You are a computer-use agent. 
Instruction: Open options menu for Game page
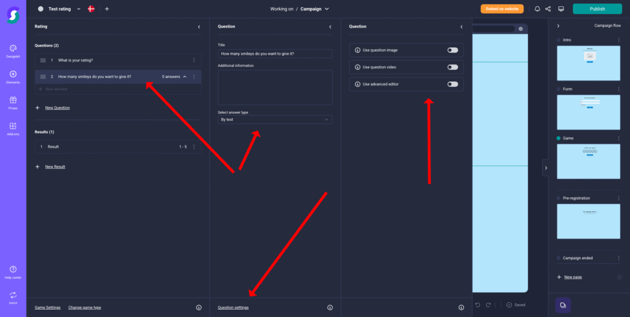click(x=619, y=138)
